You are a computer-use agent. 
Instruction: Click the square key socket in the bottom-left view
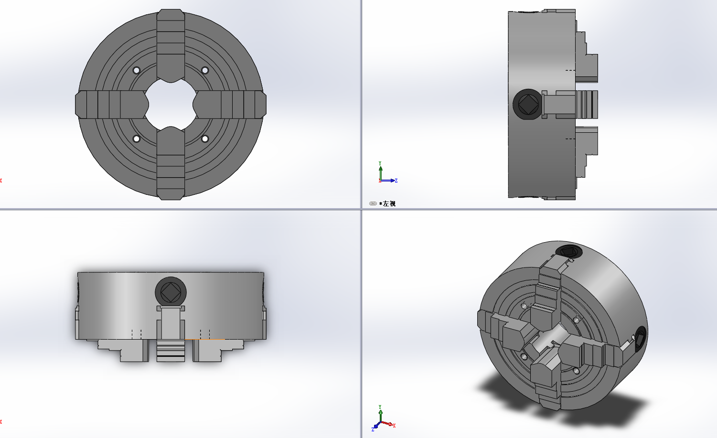click(x=171, y=291)
